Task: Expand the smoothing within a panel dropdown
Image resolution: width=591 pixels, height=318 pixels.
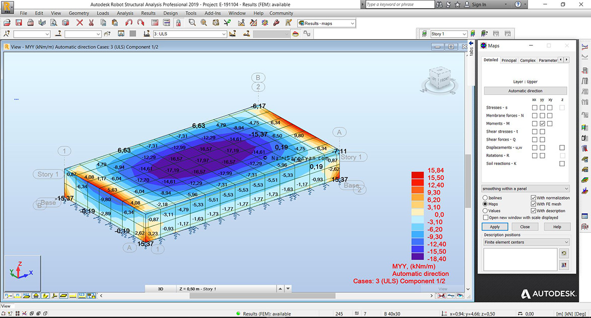Action: coord(526,189)
